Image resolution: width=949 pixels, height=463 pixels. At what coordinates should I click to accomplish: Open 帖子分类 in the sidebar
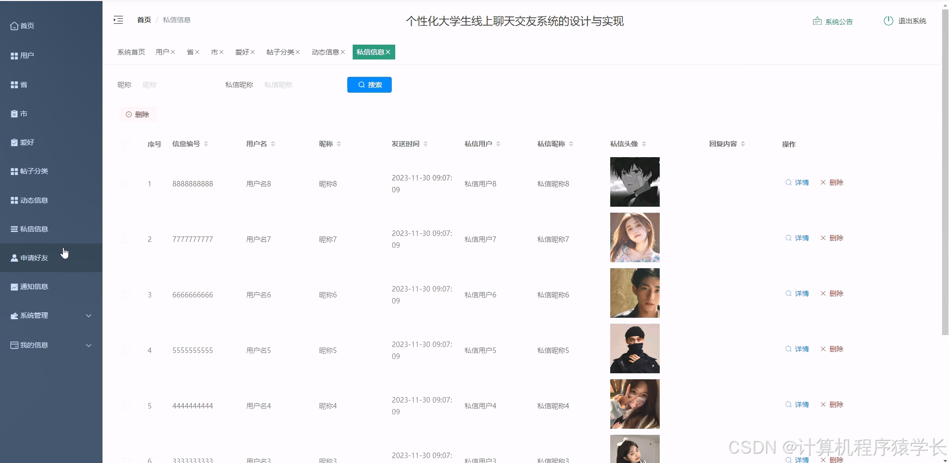[x=51, y=171]
